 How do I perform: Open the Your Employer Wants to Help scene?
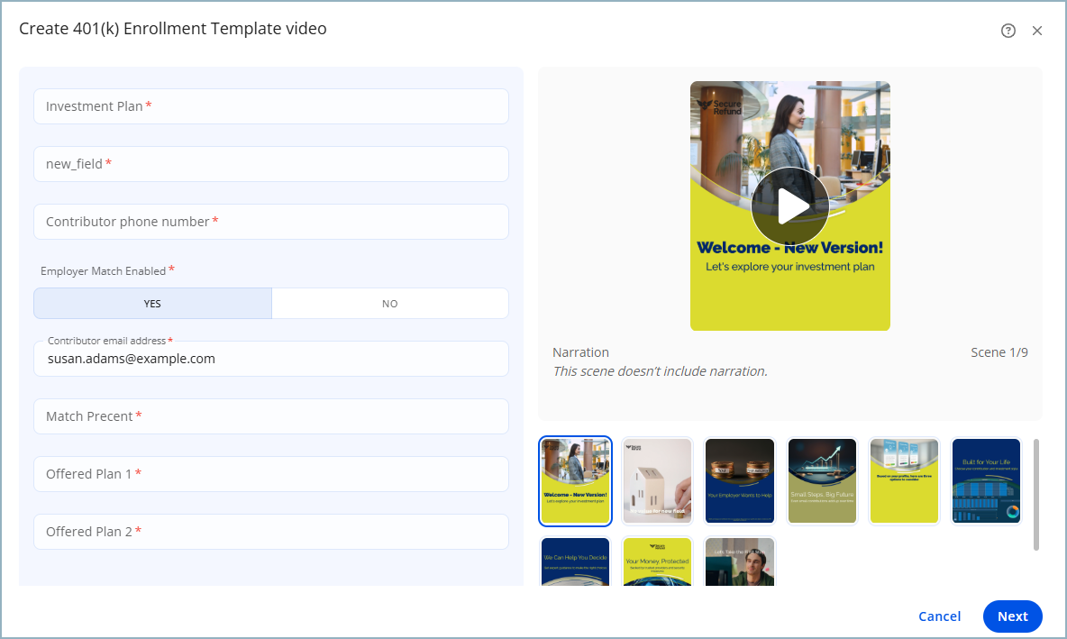click(x=740, y=481)
